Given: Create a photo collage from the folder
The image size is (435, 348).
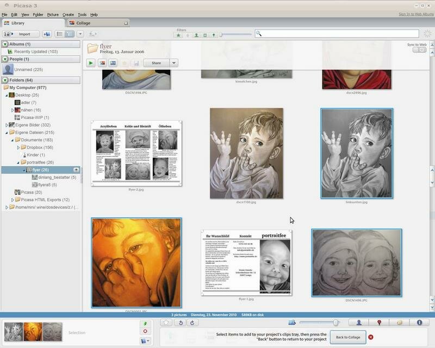Looking at the screenshot, I should point(102,63).
